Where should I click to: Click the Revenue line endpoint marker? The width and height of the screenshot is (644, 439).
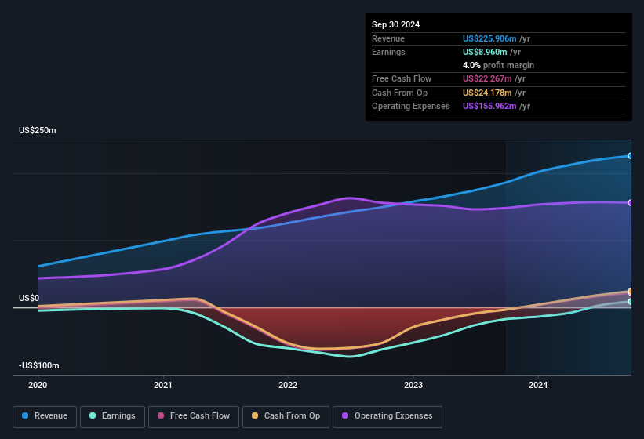(x=631, y=156)
